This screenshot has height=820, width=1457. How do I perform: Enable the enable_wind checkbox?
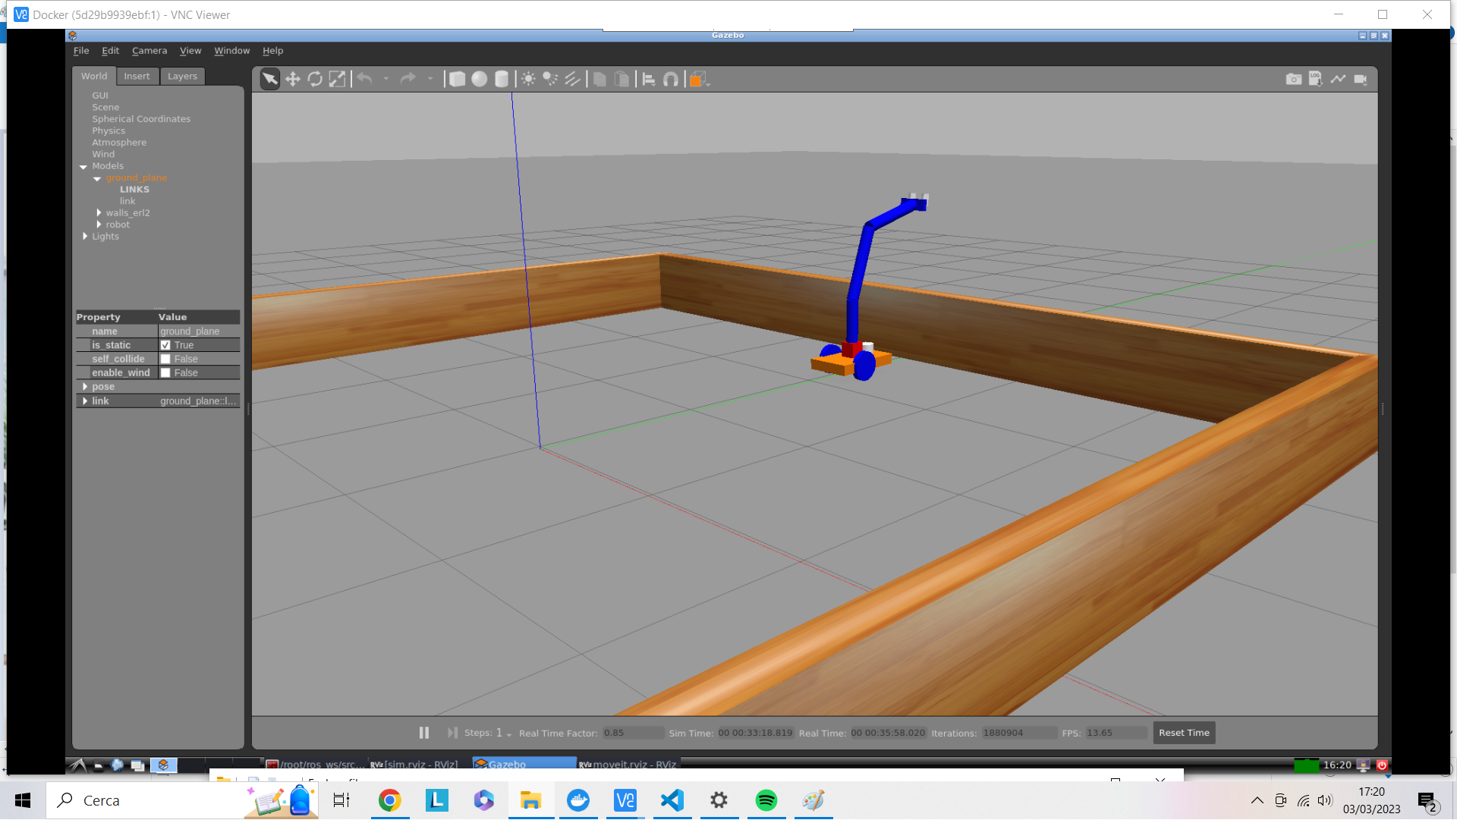tap(165, 372)
